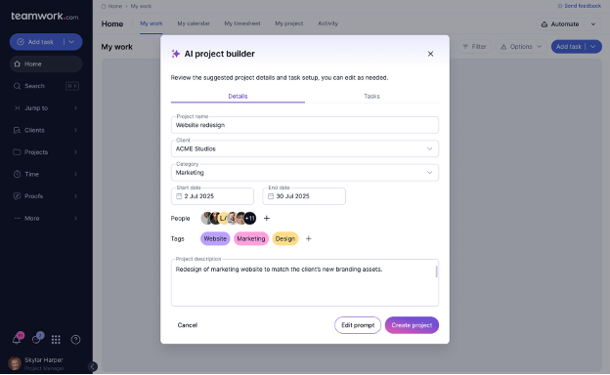Select the Website purple tag
The image size is (610, 375).
[215, 238]
